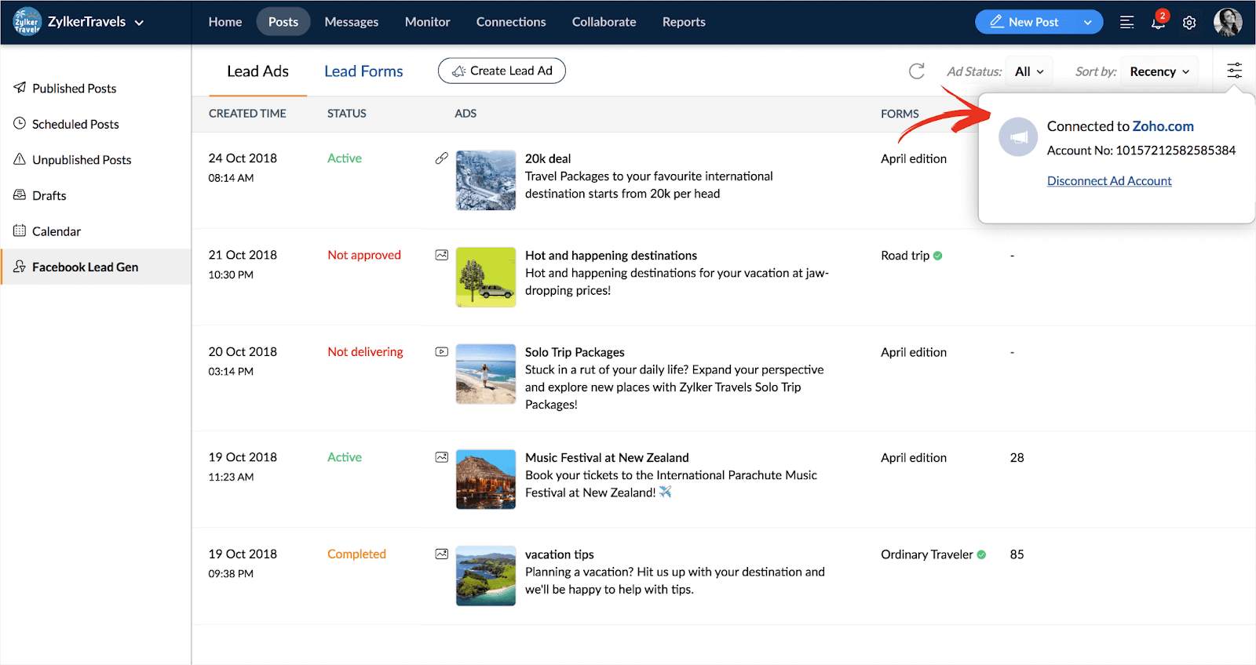Open the hamburger list menu icon
The height and width of the screenshot is (665, 1256).
pyautogui.click(x=1127, y=22)
